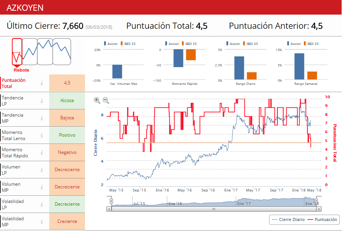This screenshot has height=231, width=342.
Task: Open info icon for Volatilidad MP row
Action: coord(42,221)
